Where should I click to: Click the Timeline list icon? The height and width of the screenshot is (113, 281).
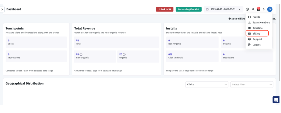pos(249,28)
